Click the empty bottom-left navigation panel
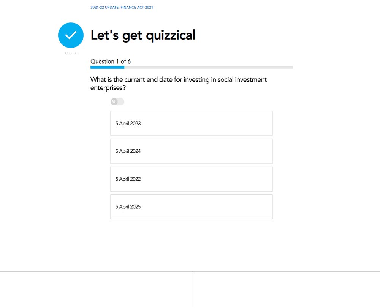This screenshot has height=308, width=380. click(96, 290)
